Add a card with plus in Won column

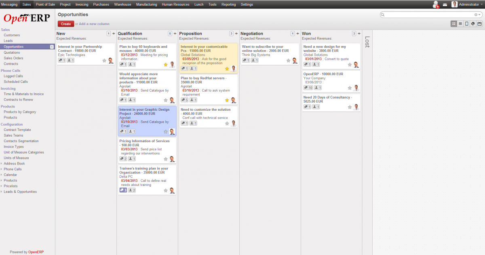pos(359,34)
